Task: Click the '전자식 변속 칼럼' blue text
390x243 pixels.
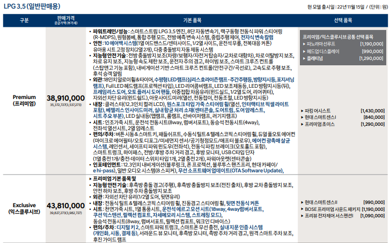Action: pos(257,37)
